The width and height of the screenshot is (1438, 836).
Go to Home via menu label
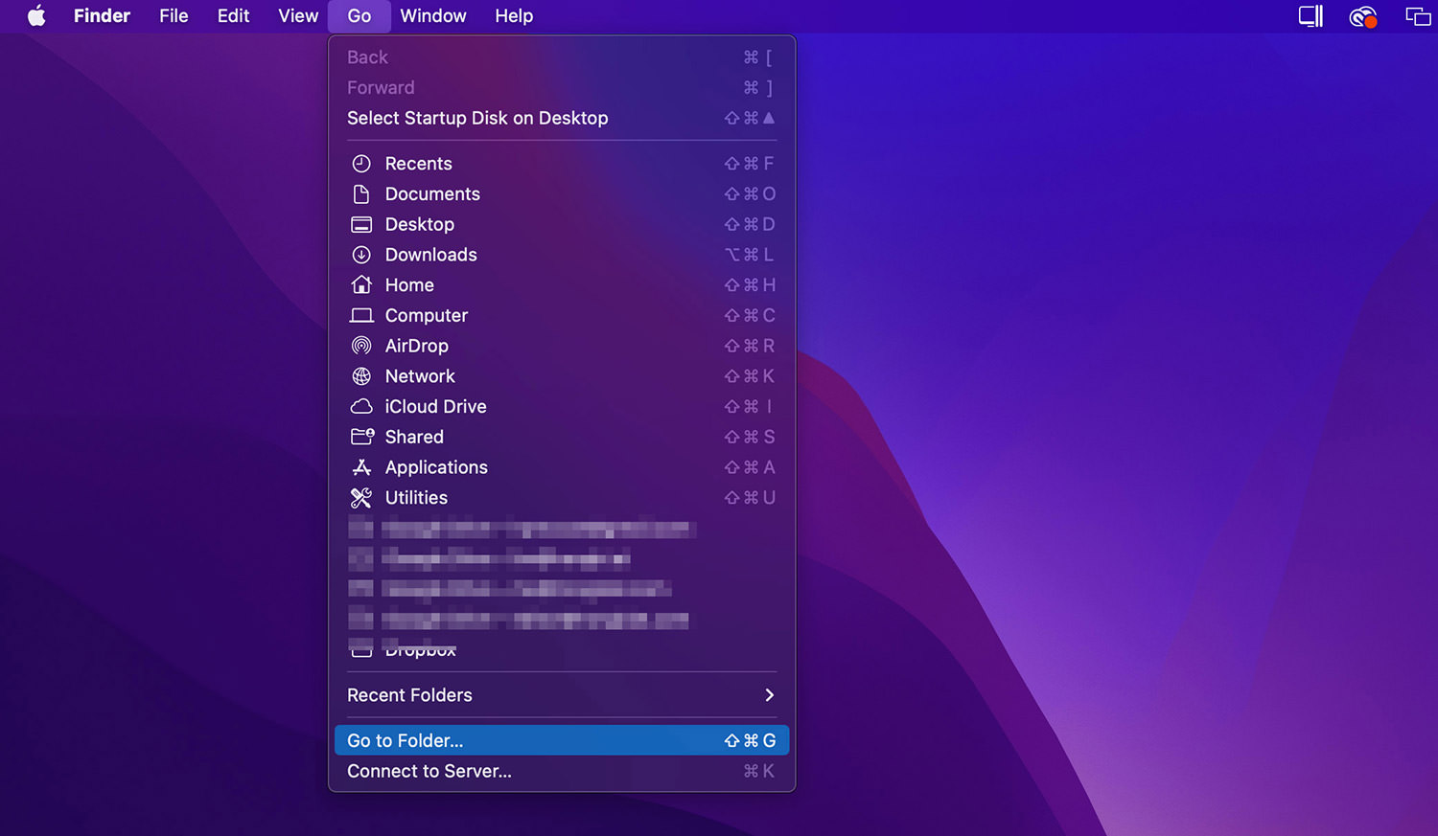[409, 285]
